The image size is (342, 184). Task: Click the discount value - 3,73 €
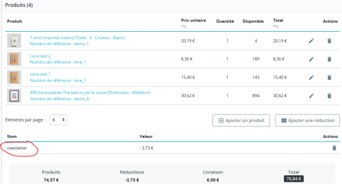(x=146, y=148)
